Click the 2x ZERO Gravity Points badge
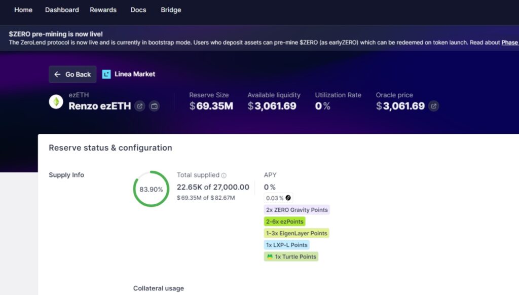Image resolution: width=519 pixels, height=295 pixels. pos(296,210)
